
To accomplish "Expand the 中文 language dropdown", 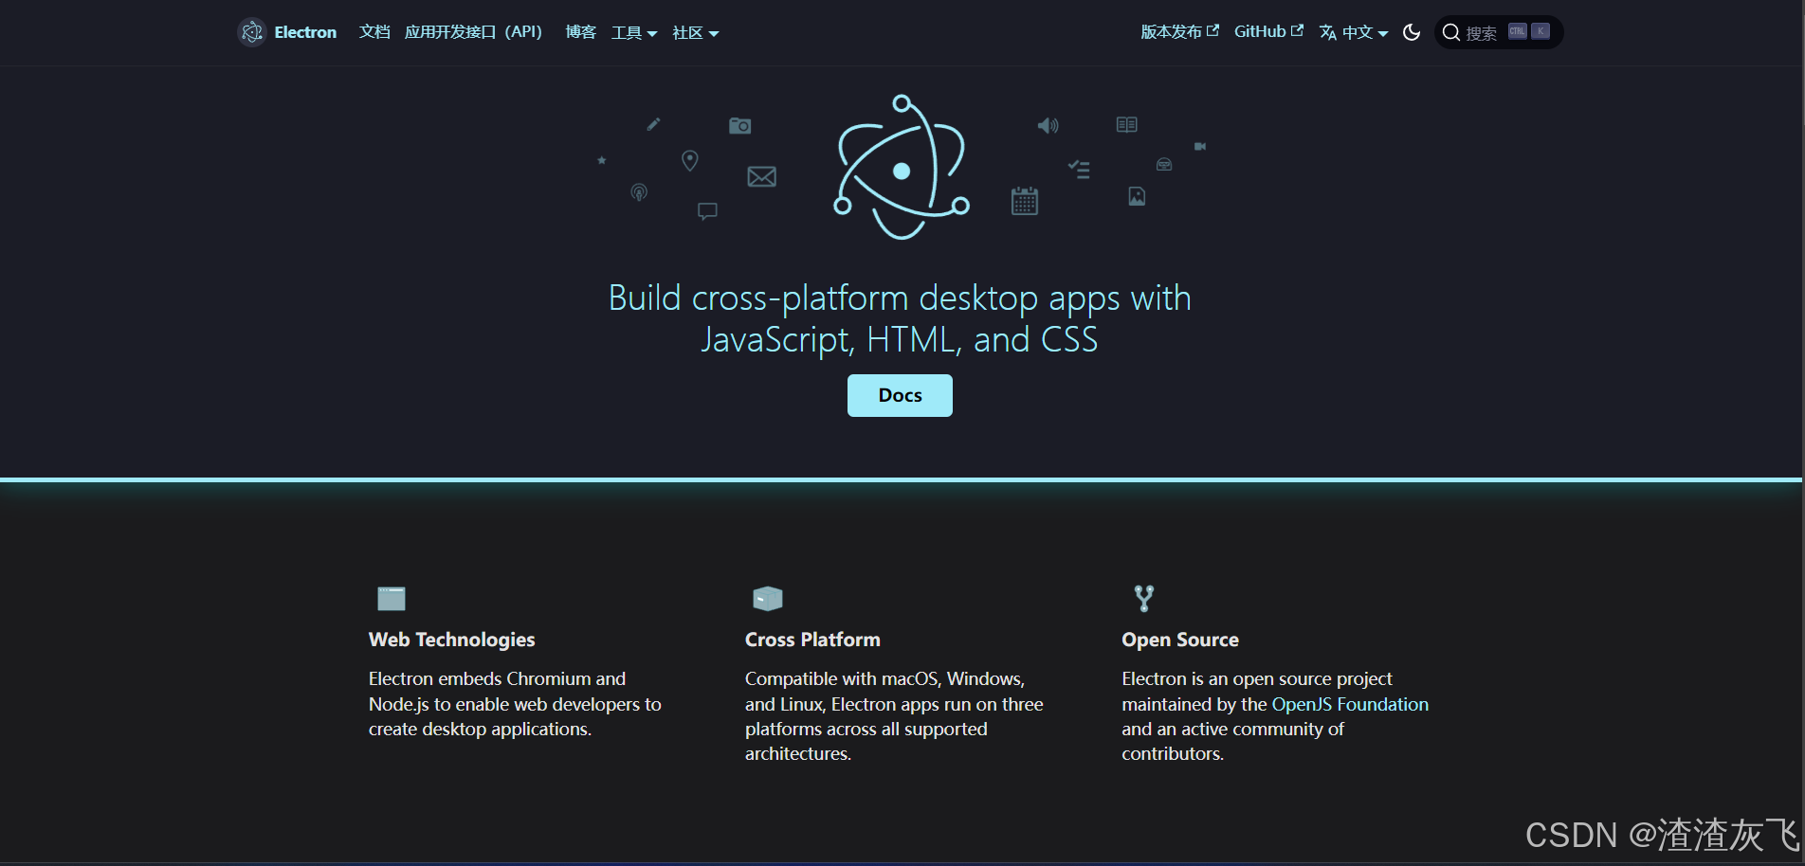I will (1354, 32).
